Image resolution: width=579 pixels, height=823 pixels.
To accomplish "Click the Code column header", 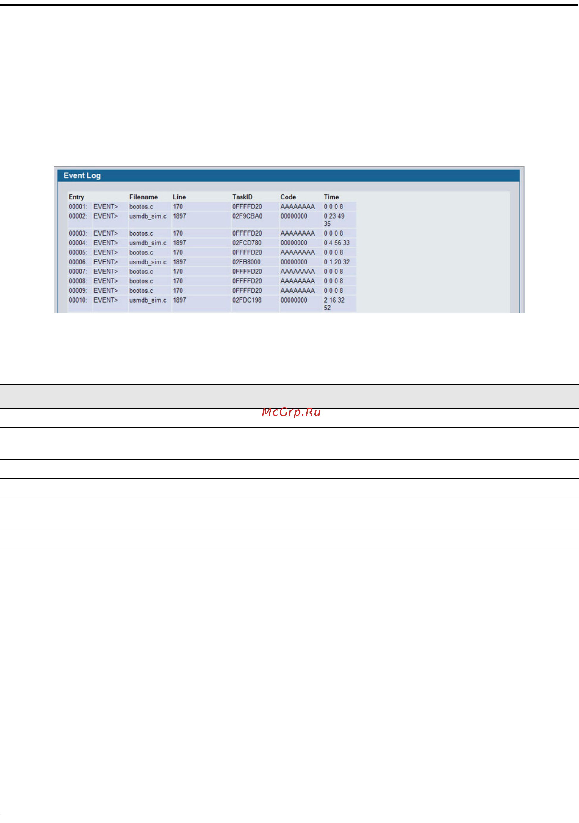I will coord(288,197).
